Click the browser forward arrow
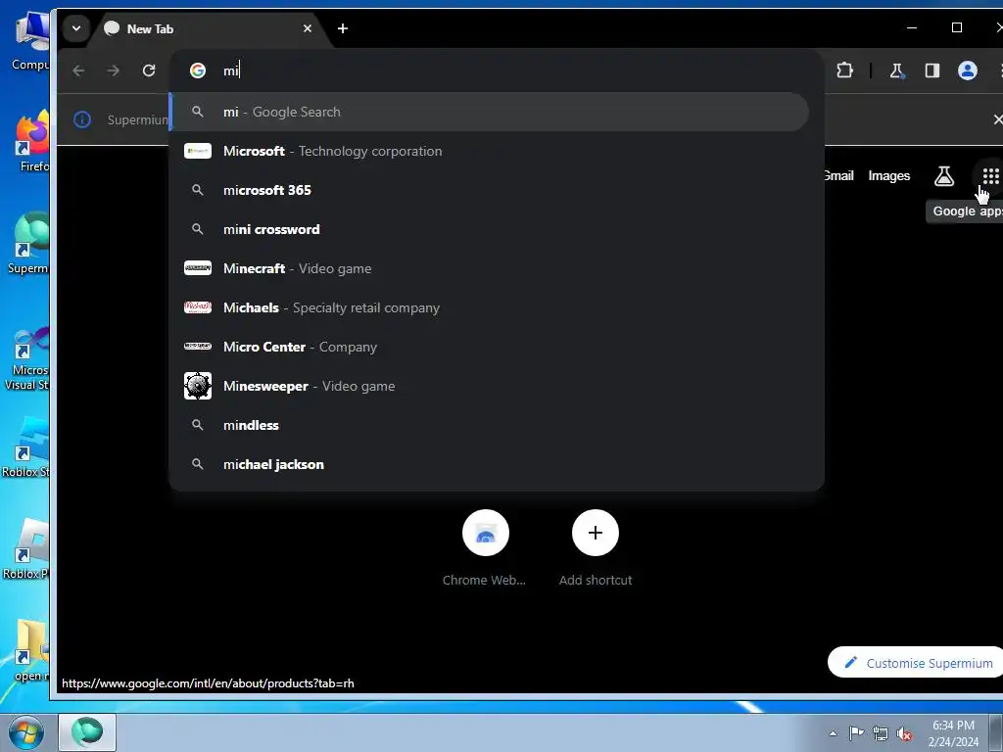1003x752 pixels. pos(114,70)
